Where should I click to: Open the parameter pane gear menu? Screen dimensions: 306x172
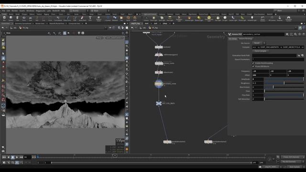[x=287, y=34]
